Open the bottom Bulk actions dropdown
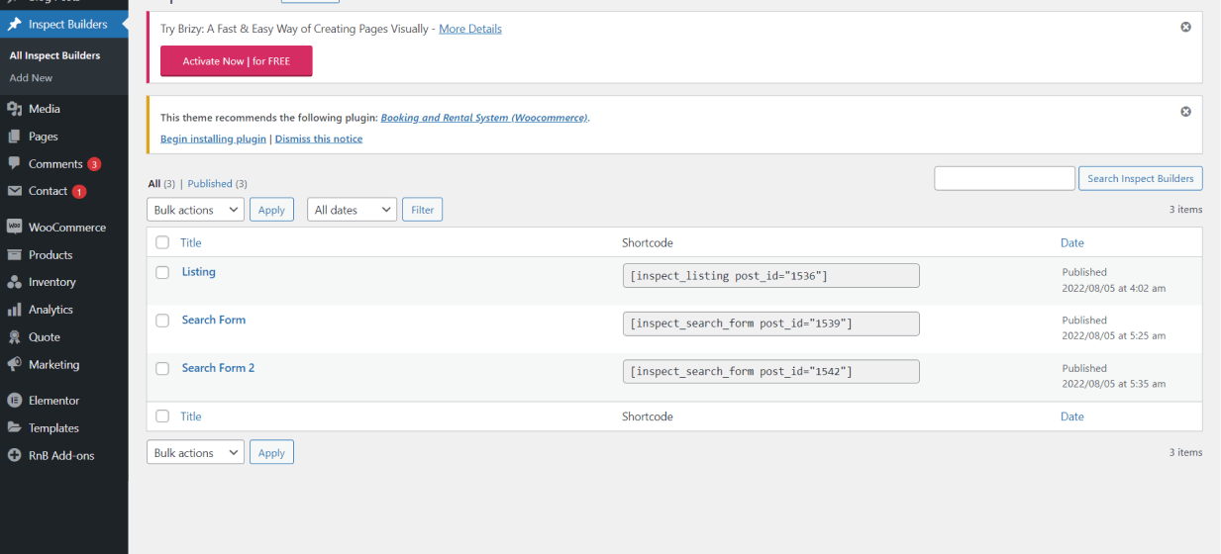The image size is (1221, 554). pos(195,453)
